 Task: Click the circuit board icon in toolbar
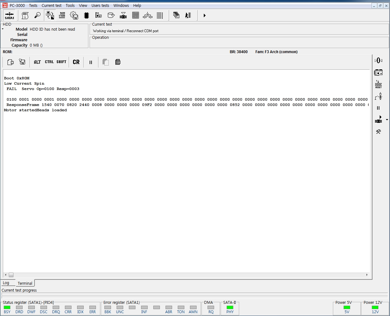tap(98, 15)
